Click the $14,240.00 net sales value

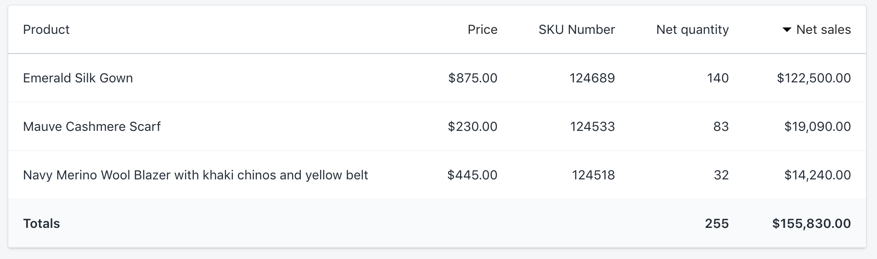(x=817, y=175)
